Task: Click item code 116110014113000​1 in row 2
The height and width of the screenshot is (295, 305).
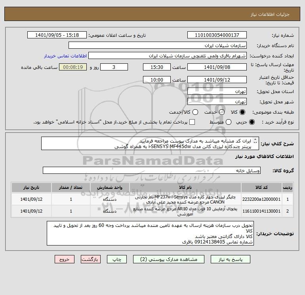Action: pyautogui.click(x=261, y=211)
